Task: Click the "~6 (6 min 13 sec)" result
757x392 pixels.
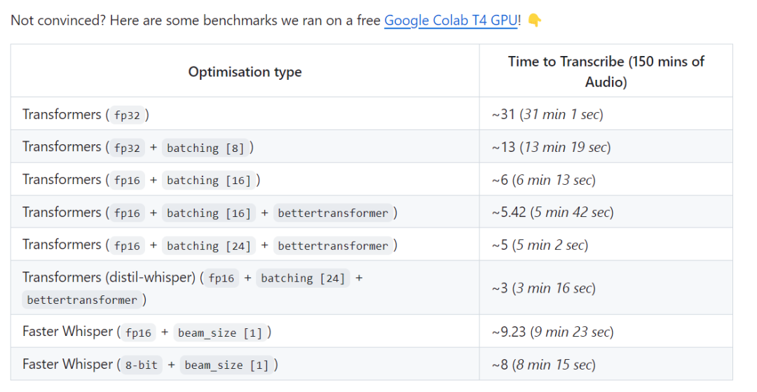Action: [543, 180]
